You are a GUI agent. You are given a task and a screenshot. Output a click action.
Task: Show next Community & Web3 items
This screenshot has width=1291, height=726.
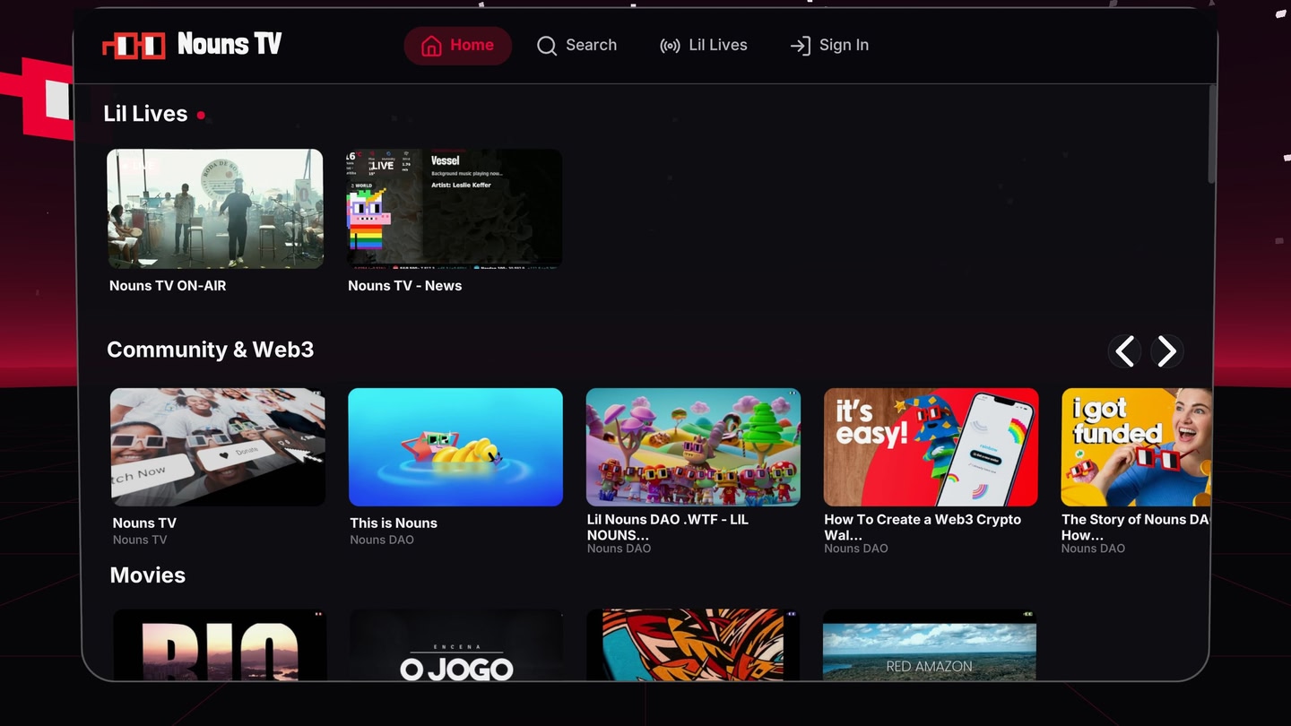(x=1166, y=351)
